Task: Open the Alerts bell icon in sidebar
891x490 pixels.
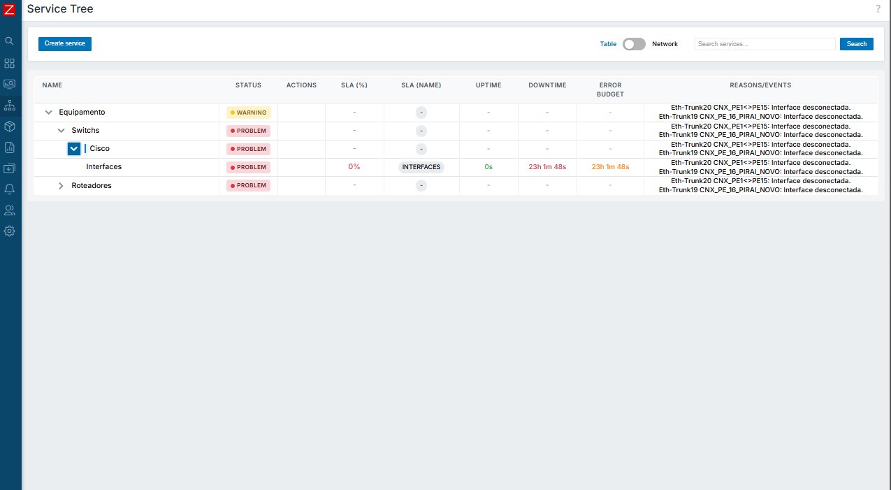Action: 9,189
